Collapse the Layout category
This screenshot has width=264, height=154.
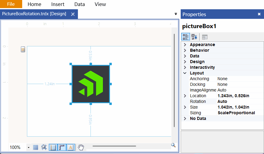[185, 73]
